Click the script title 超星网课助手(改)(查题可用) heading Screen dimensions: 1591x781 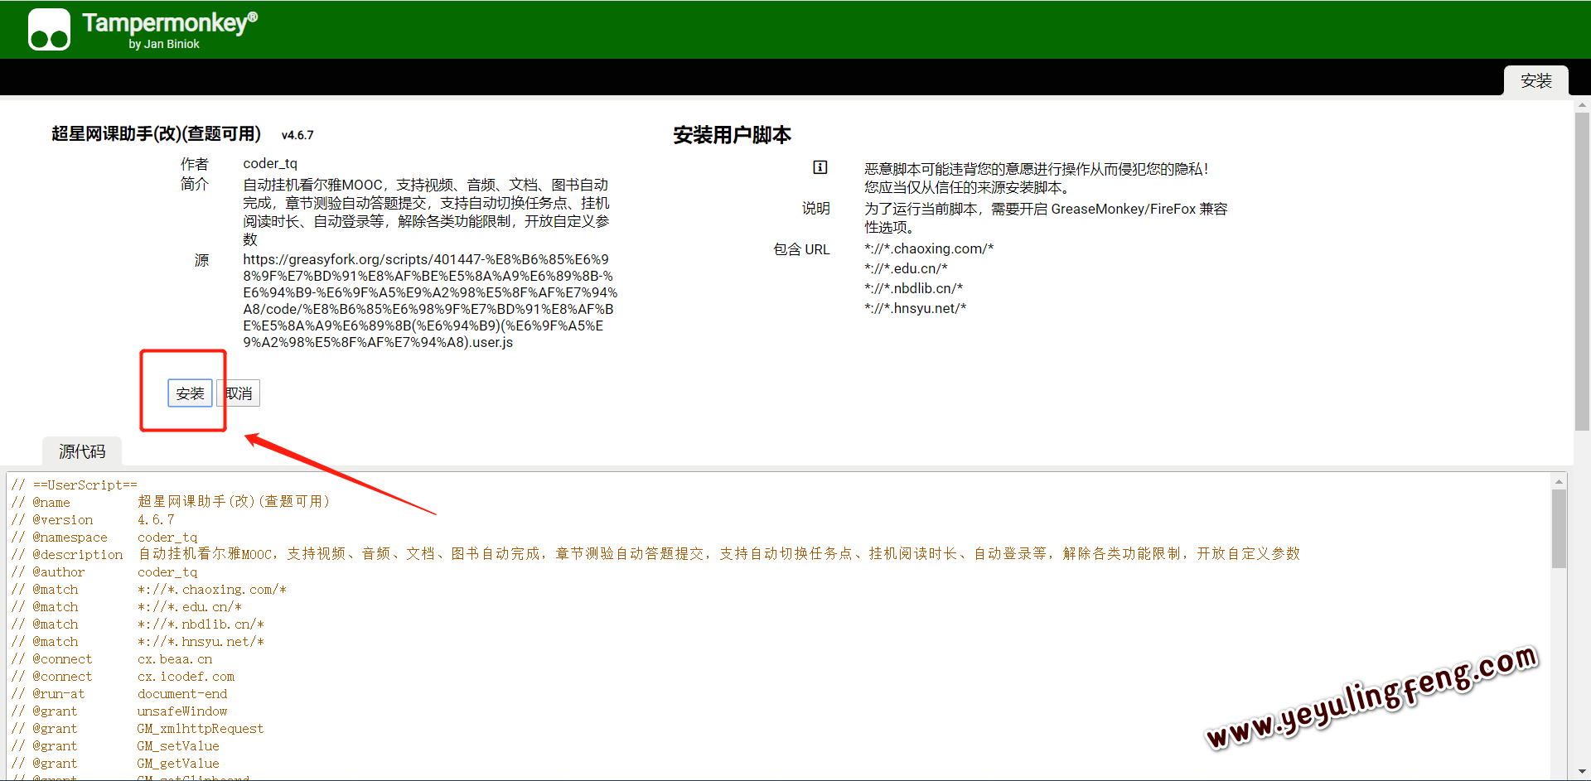pos(156,133)
